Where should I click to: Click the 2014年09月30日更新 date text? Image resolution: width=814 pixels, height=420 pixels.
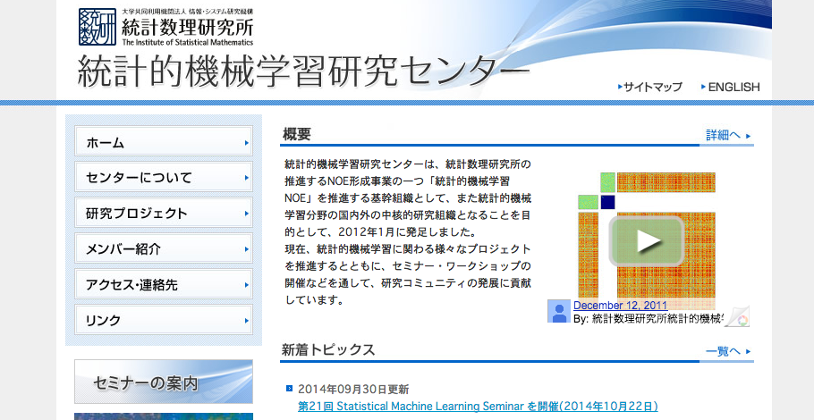click(353, 389)
